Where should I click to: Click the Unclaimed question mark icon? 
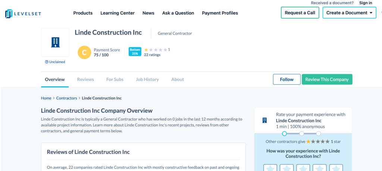(47, 62)
